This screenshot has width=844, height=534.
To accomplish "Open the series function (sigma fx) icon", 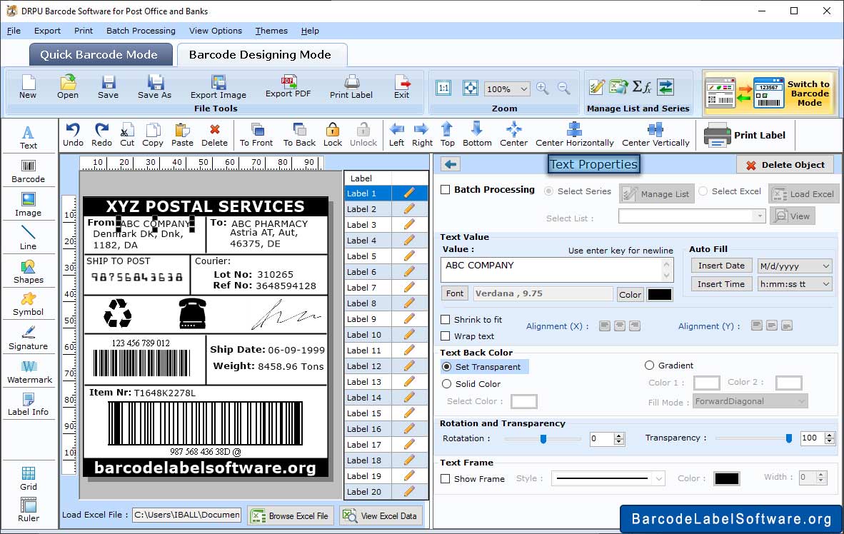I will tap(642, 86).
